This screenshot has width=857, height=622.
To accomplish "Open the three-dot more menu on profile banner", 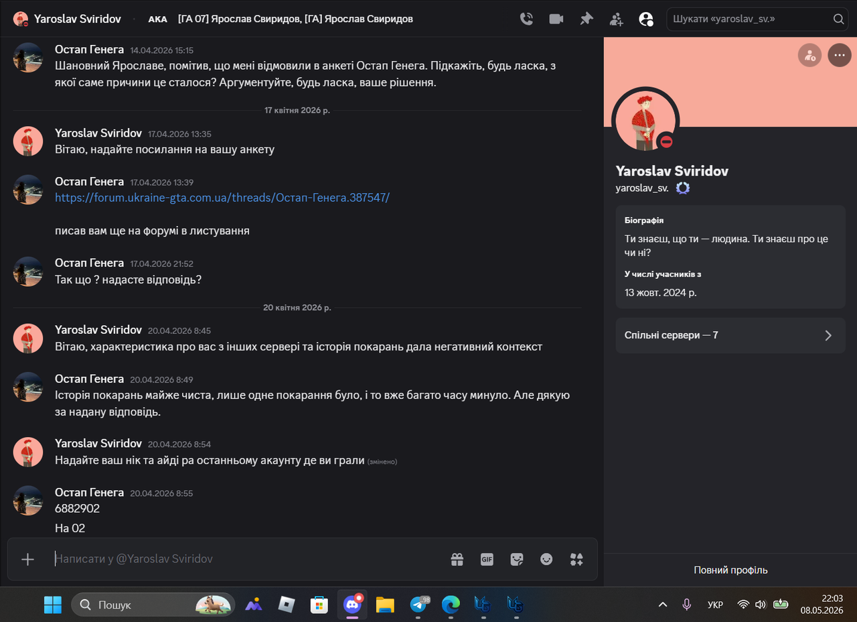I will click(x=840, y=55).
